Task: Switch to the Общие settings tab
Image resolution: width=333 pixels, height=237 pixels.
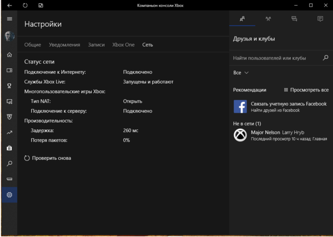Action: click(x=33, y=44)
